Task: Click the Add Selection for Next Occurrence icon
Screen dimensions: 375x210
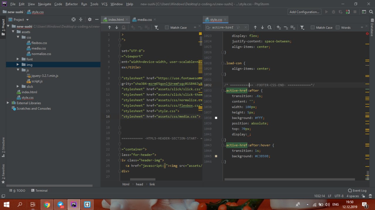Action: [279, 27]
